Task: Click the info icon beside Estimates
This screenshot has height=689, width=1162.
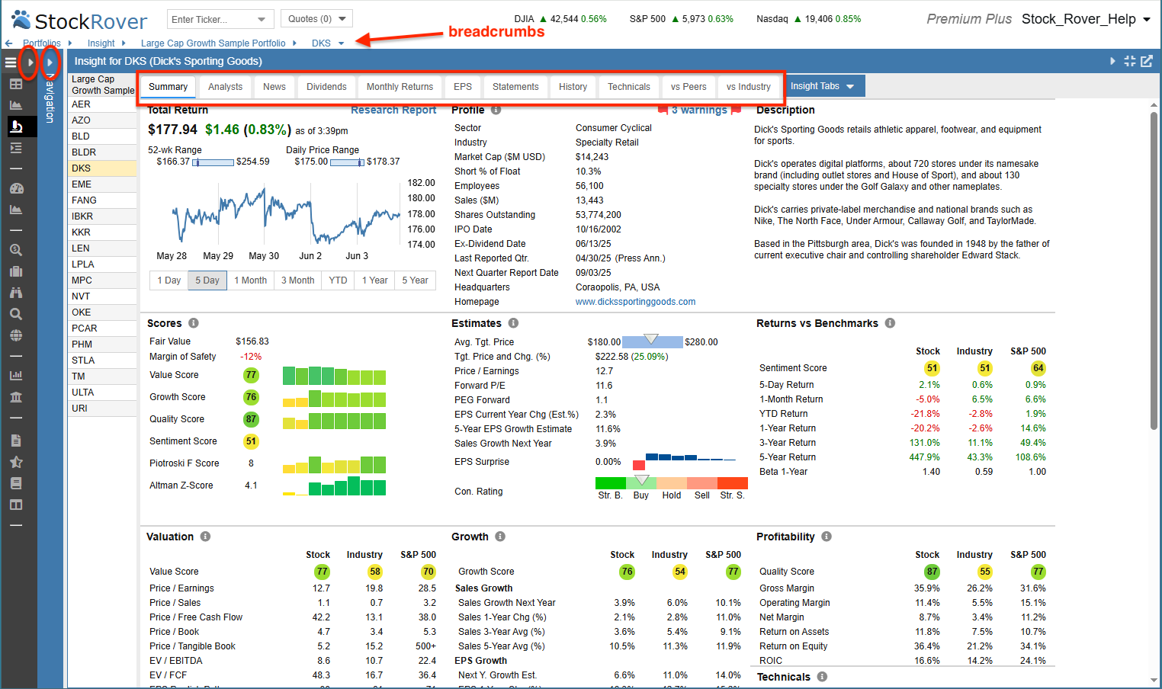Action: tap(513, 323)
